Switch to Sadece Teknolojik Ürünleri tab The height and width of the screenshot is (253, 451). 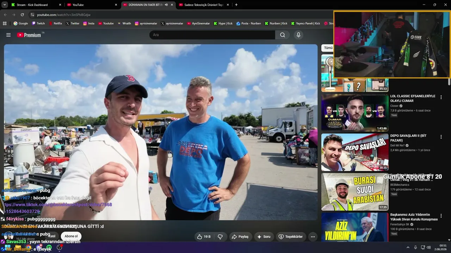(204, 5)
